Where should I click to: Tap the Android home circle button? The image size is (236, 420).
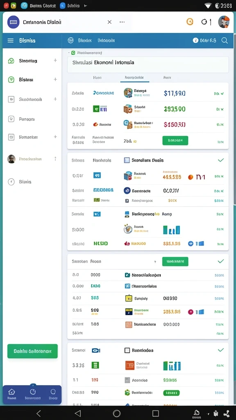[117, 413]
